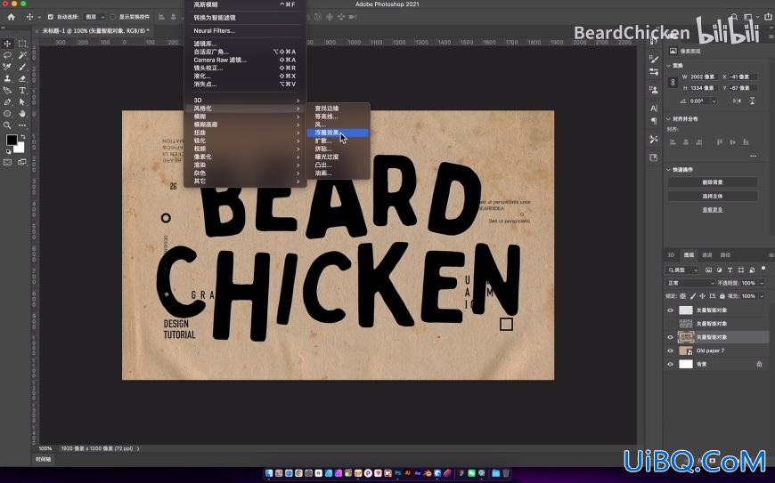Select the Brush tool

click(x=22, y=67)
